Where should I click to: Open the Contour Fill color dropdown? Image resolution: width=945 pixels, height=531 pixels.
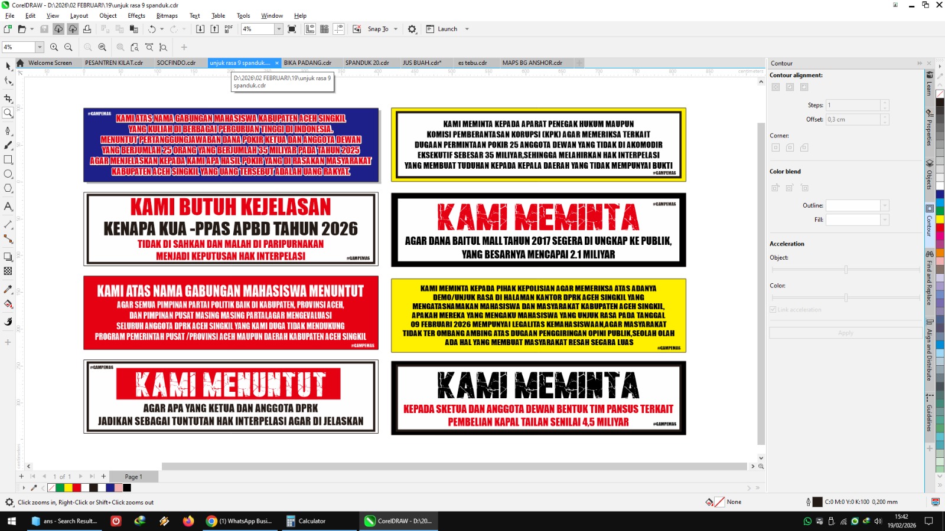[884, 219]
